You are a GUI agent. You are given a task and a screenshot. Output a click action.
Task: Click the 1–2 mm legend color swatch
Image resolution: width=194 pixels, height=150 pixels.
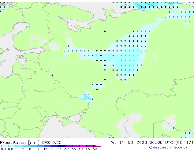click(19, 146)
